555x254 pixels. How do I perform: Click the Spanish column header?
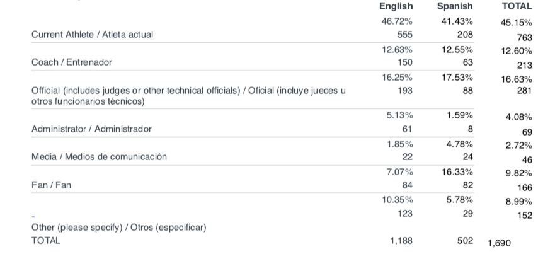click(x=455, y=6)
